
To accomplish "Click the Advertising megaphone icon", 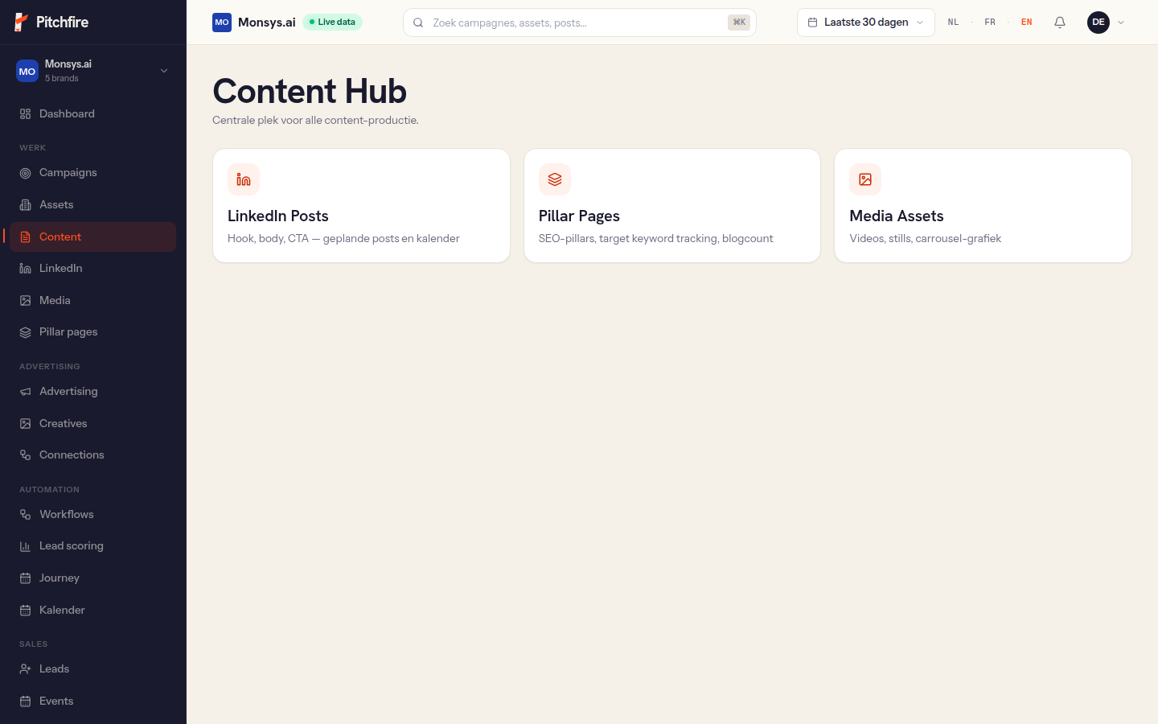I will pos(26,392).
